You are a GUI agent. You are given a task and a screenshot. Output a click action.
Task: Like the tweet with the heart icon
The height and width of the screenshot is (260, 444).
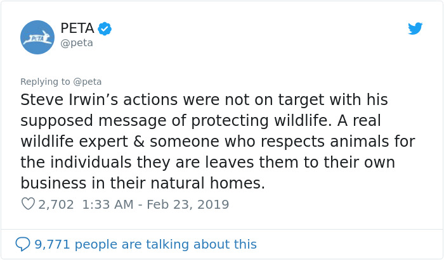28,204
